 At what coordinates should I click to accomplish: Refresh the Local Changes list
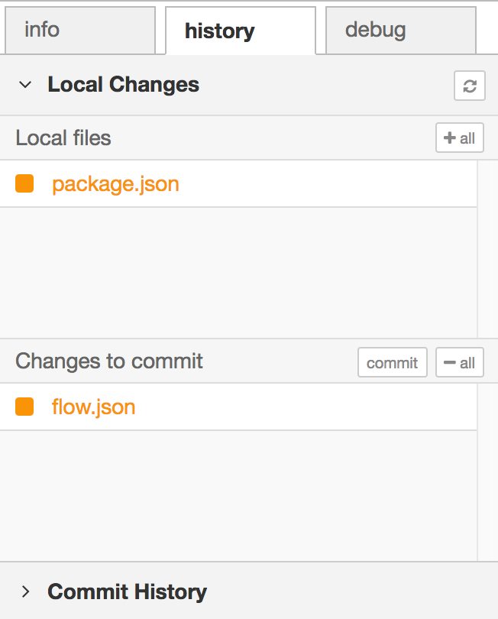tap(469, 86)
